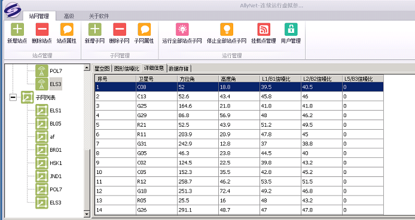Switch to the 高级 ribbon tab
This screenshot has height=220, width=415.
[69, 16]
